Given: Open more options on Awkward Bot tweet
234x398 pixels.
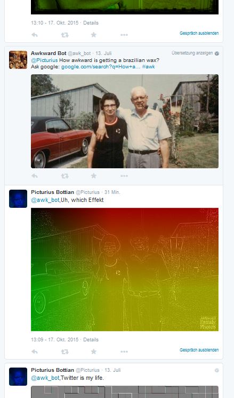Looking at the screenshot, I should click(124, 176).
